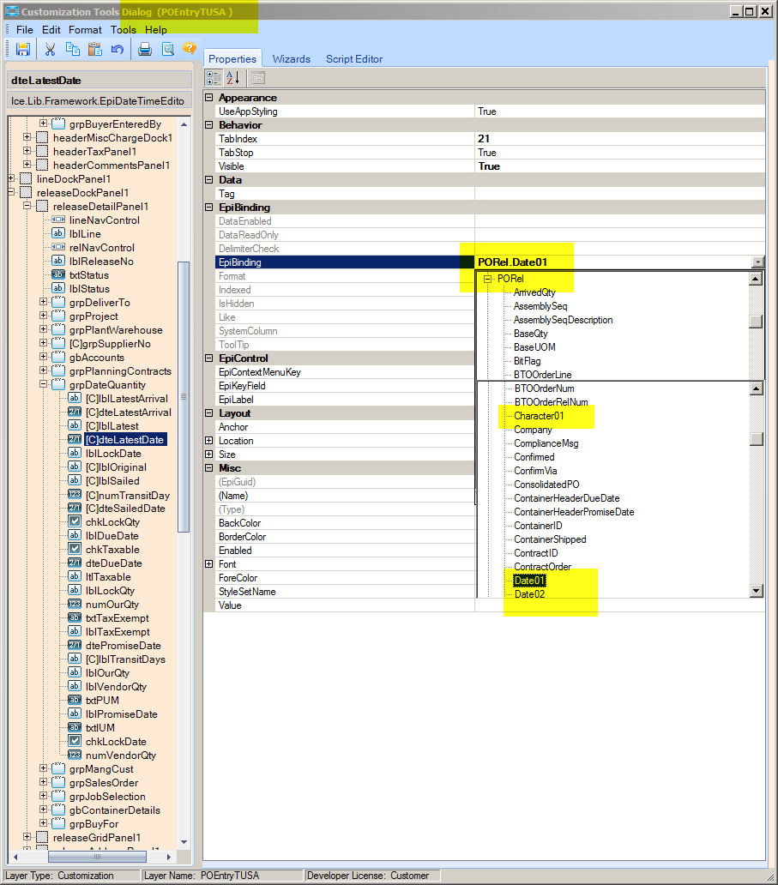The width and height of the screenshot is (778, 885).
Task: Sort properties alphabetically with A-Z icon
Action: coord(233,78)
